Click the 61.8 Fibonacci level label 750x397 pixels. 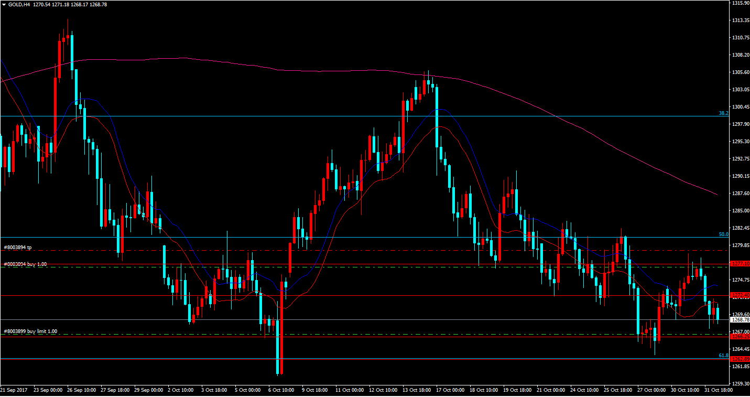tap(723, 356)
